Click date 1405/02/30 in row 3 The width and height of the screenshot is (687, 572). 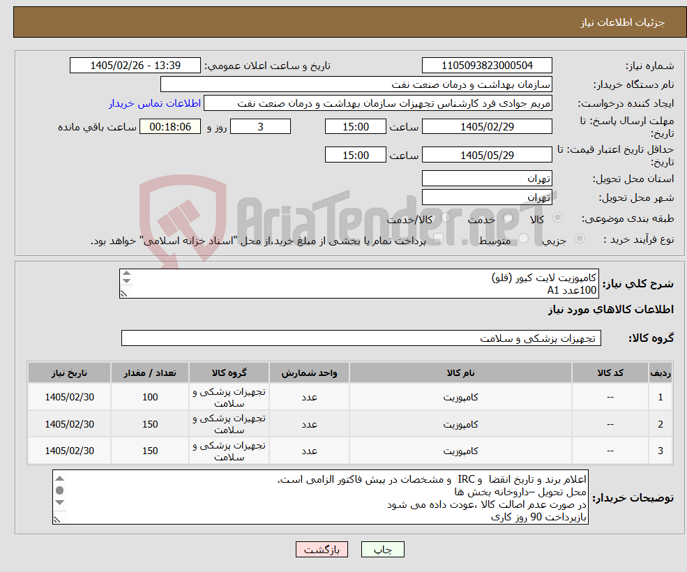pos(69,451)
